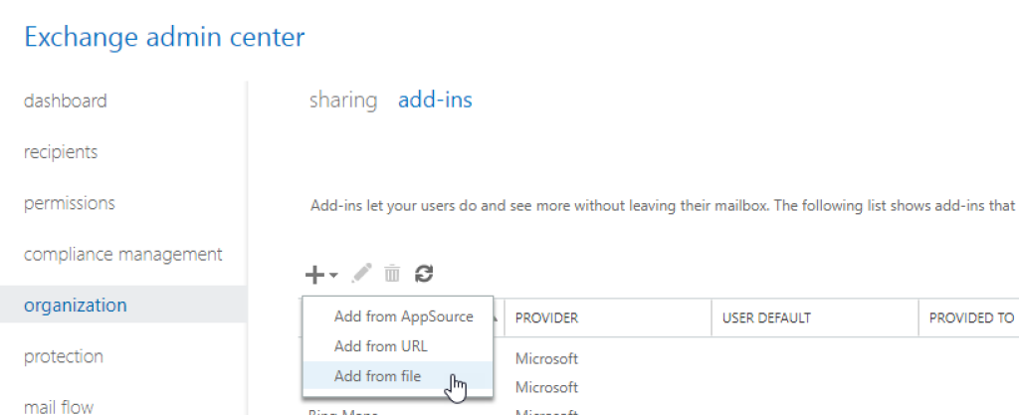Refresh the add-ins list
1019x415 pixels.
pyautogui.click(x=424, y=274)
